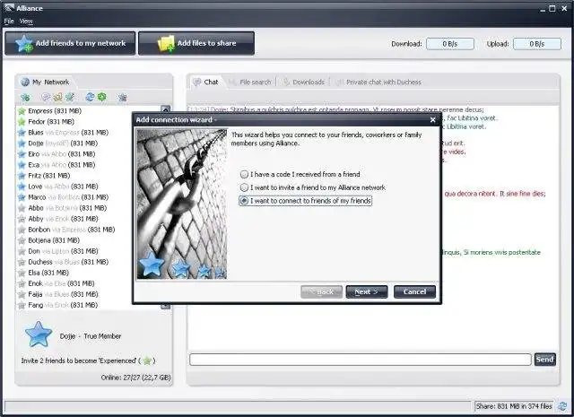This screenshot has height=417, width=574.
Task: Switch to the File search tab
Action: pyautogui.click(x=250, y=82)
